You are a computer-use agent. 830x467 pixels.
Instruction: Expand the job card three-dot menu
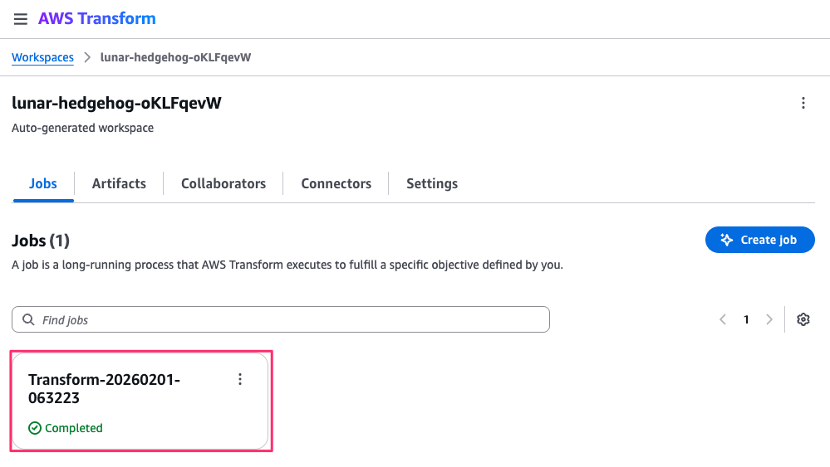[x=240, y=379]
